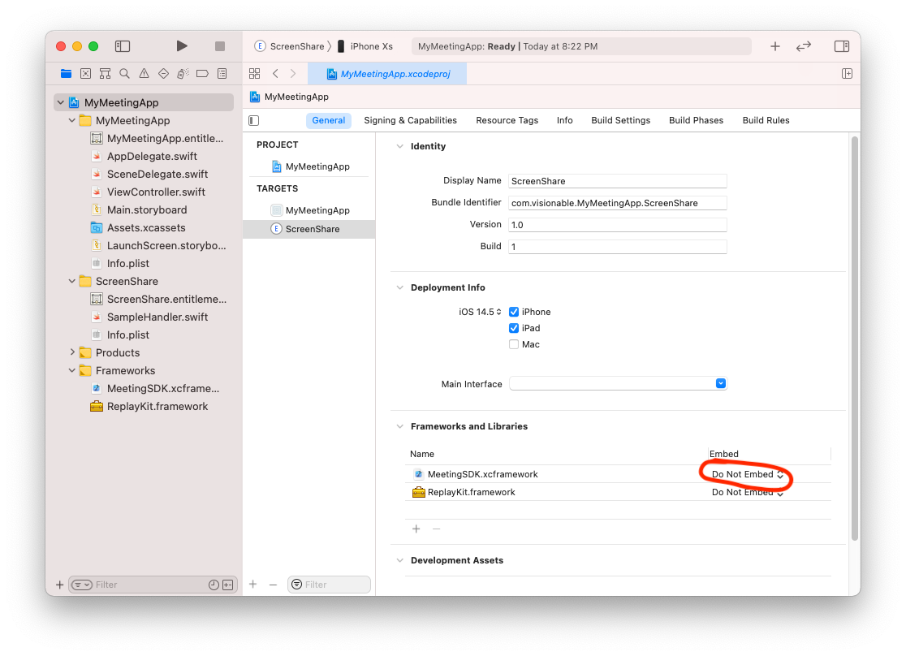This screenshot has width=906, height=656.
Task: Open the Symbol navigator
Action: click(x=105, y=73)
